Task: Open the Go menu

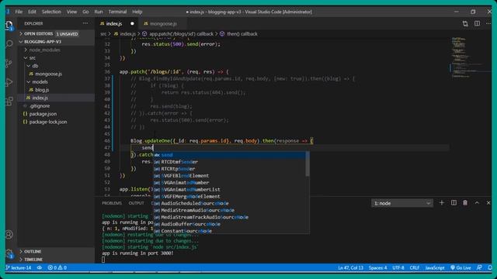Action: click(85, 12)
